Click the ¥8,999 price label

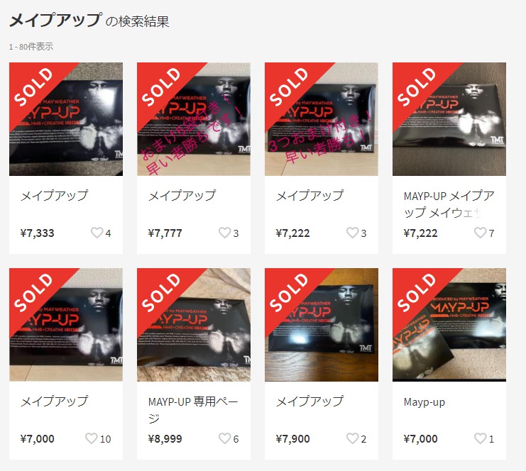point(165,439)
